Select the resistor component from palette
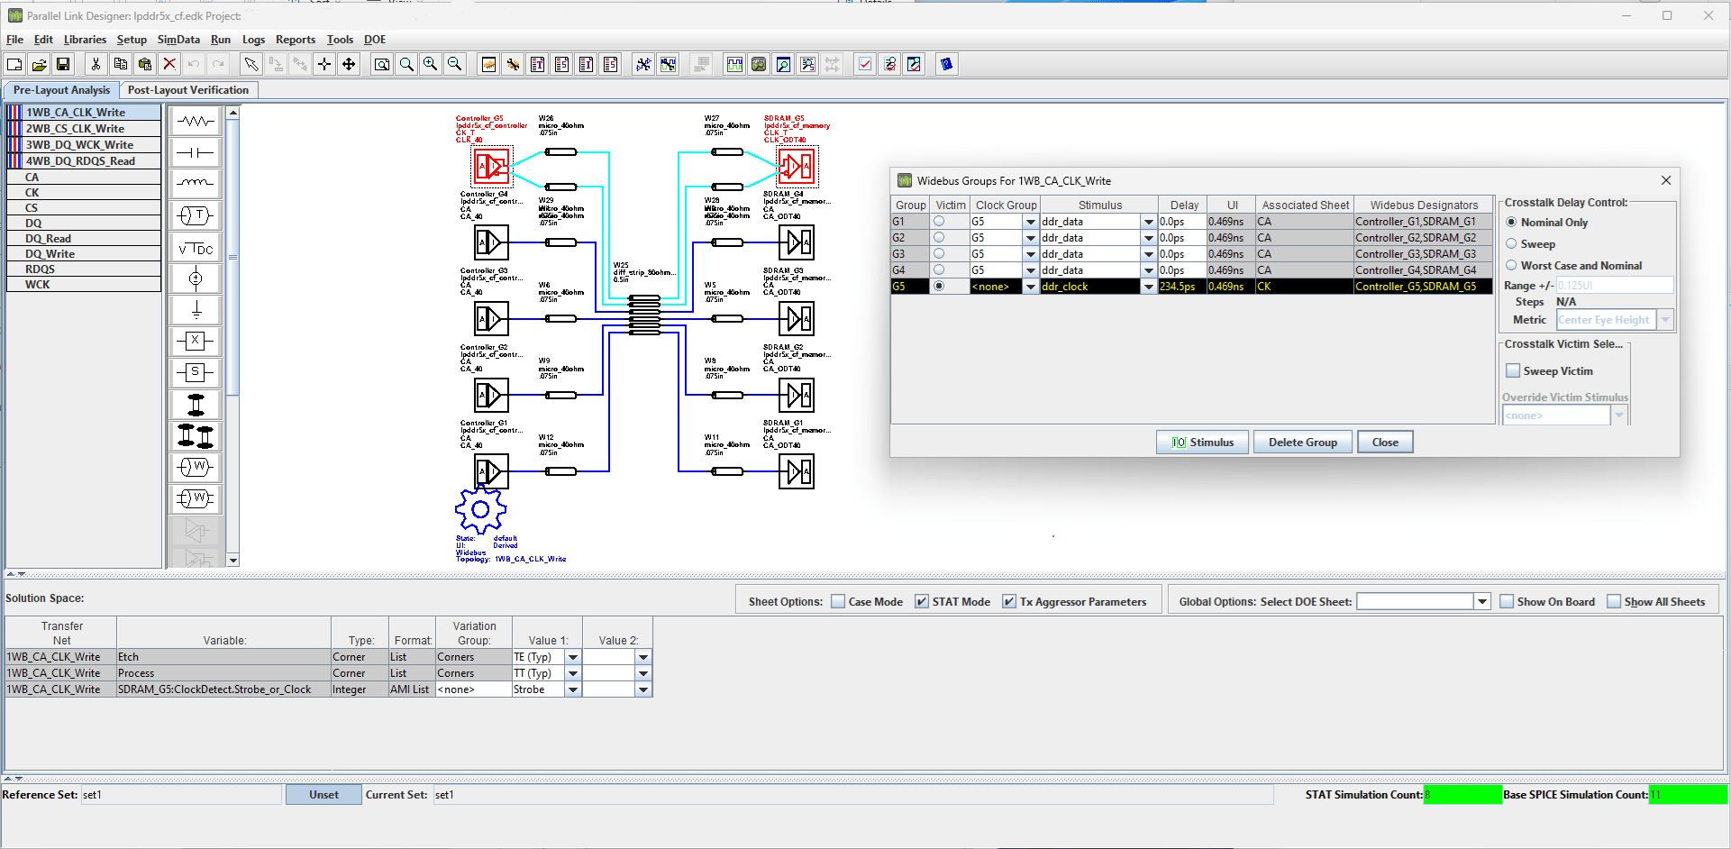1731x849 pixels. [196, 122]
